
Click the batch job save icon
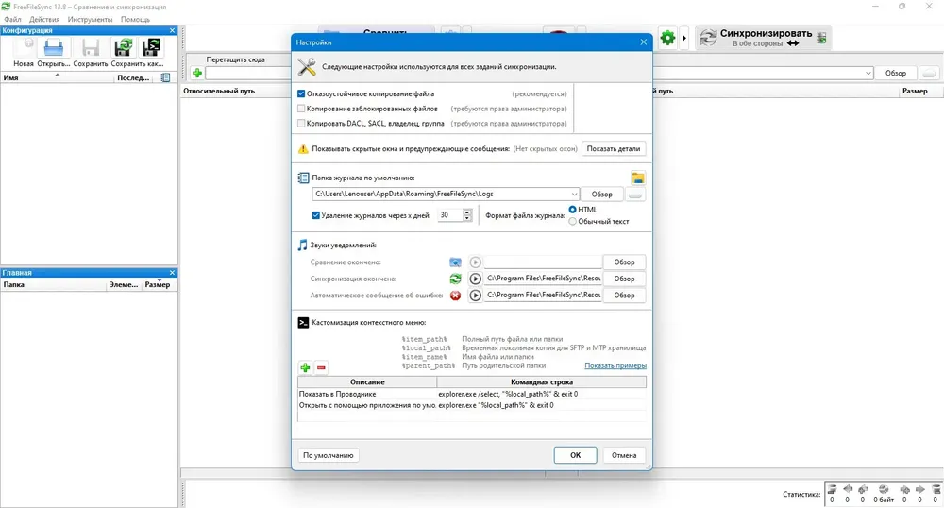[x=151, y=47]
